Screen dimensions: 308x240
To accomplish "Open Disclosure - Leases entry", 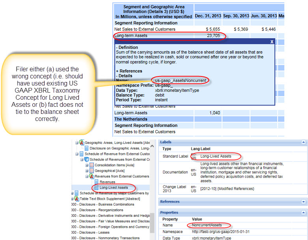I will (91, 233).
